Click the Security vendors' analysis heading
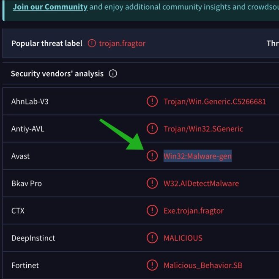This screenshot has width=279, height=279. (x=57, y=74)
